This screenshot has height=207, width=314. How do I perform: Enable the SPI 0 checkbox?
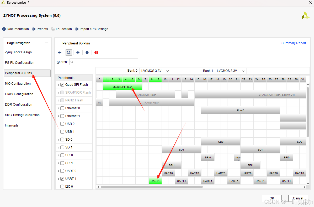tap(62, 155)
